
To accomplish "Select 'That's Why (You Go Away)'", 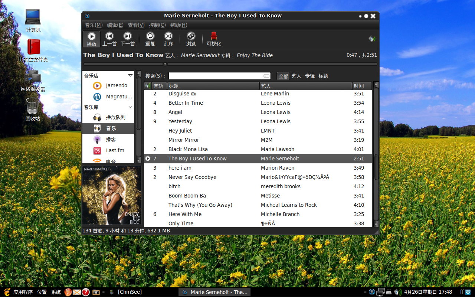I will coord(258,205).
